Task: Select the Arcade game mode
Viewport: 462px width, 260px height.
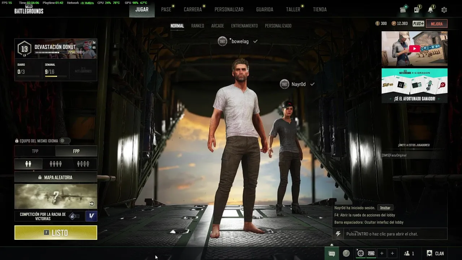Action: (217, 26)
